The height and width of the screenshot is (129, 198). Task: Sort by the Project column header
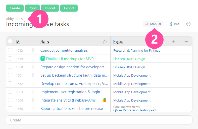118,42
